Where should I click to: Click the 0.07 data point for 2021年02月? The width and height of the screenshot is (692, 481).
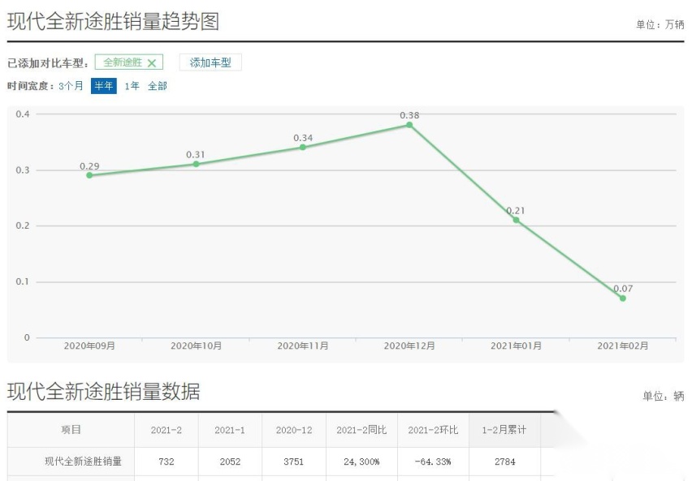[623, 298]
